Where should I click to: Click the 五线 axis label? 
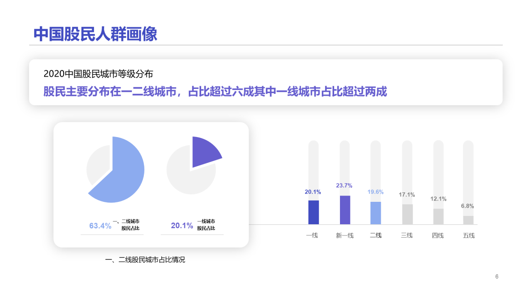pyautogui.click(x=468, y=235)
